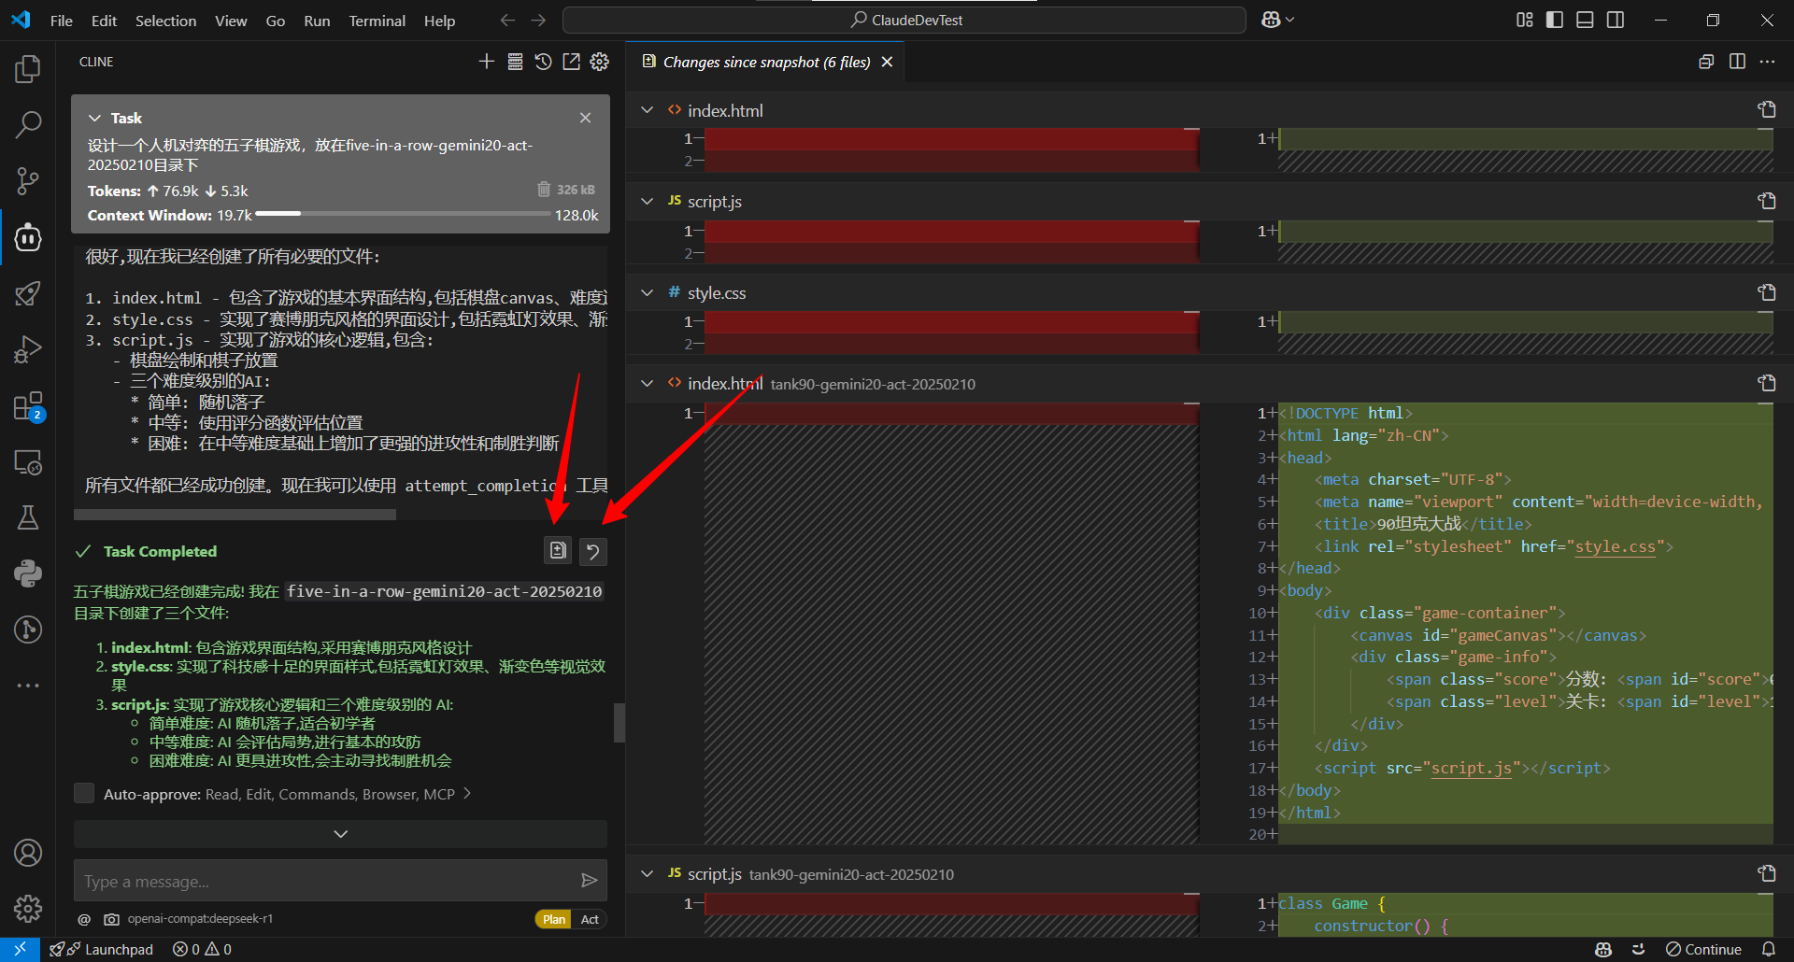
Task: Click the @ add context icon
Action: [x=84, y=919]
